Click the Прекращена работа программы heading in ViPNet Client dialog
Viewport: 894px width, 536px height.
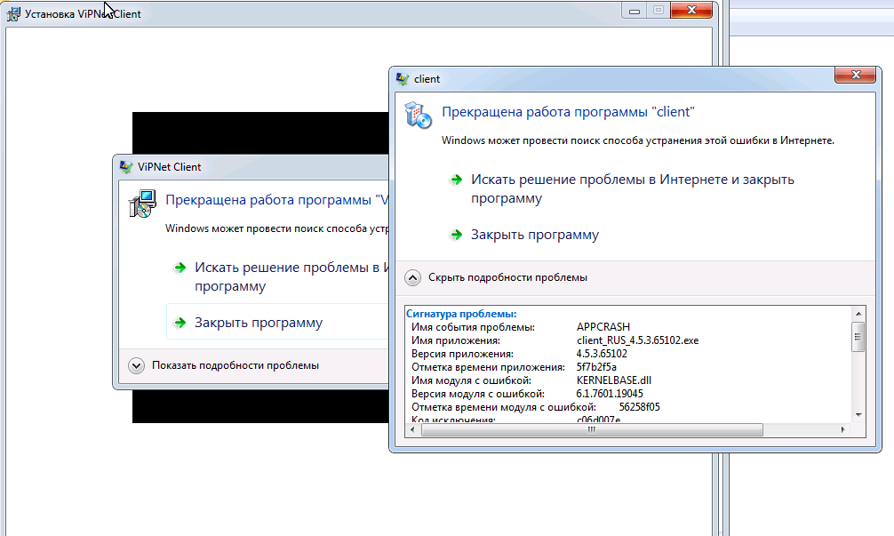(x=277, y=200)
